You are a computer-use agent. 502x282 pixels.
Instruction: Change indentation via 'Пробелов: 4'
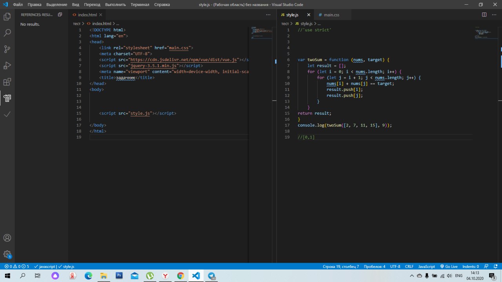click(x=374, y=266)
